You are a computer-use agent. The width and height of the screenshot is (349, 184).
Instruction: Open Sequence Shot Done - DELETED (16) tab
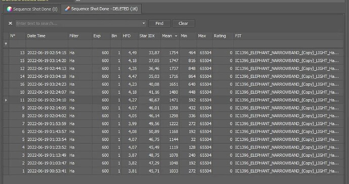pyautogui.click(x=101, y=9)
